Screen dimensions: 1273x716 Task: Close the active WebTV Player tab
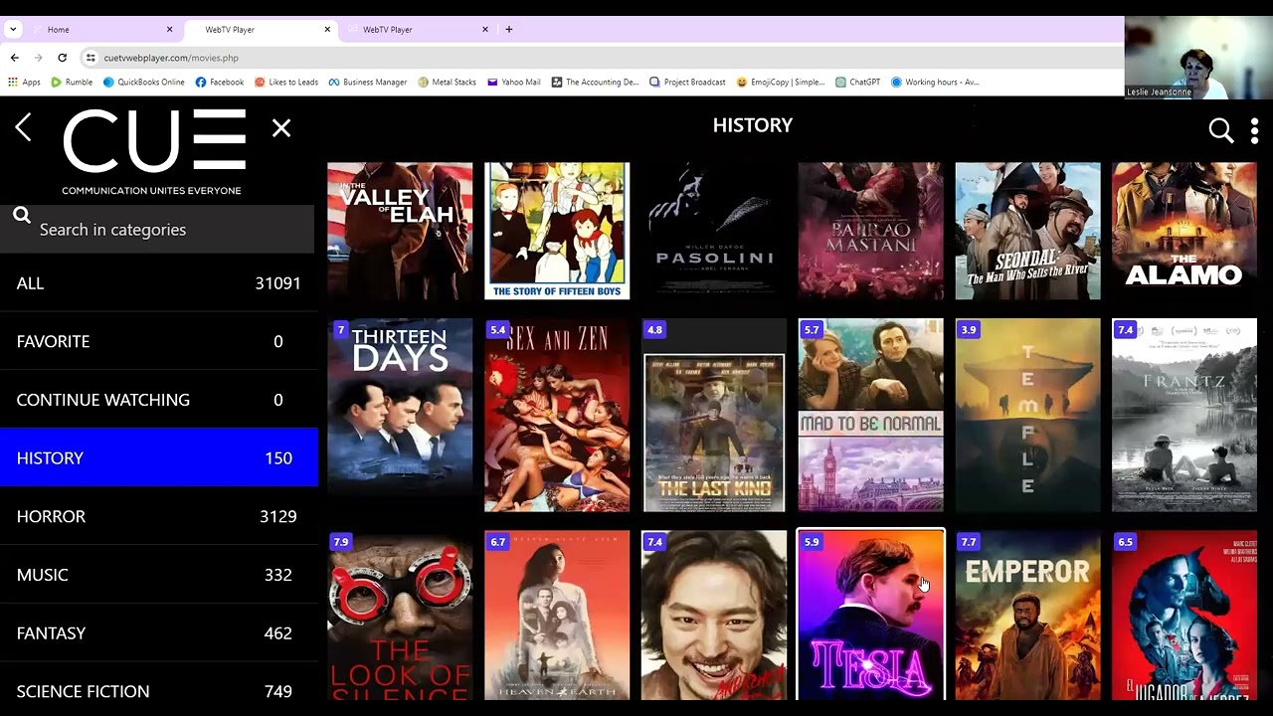(x=327, y=30)
